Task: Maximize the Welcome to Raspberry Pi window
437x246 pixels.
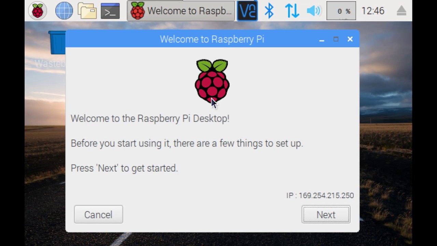Action: click(x=336, y=39)
